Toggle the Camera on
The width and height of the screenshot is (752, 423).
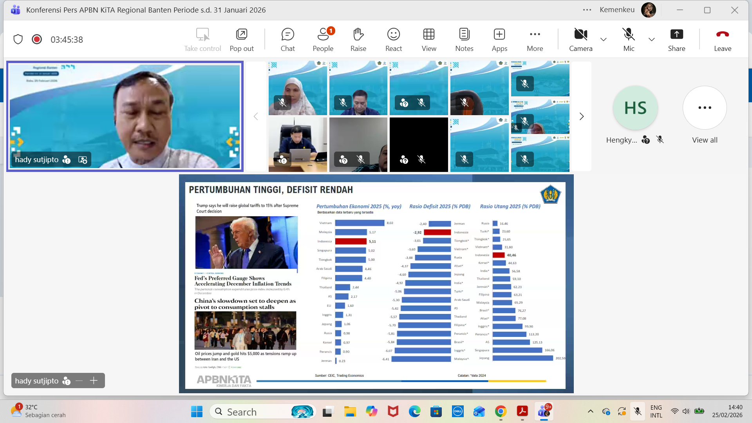(580, 39)
